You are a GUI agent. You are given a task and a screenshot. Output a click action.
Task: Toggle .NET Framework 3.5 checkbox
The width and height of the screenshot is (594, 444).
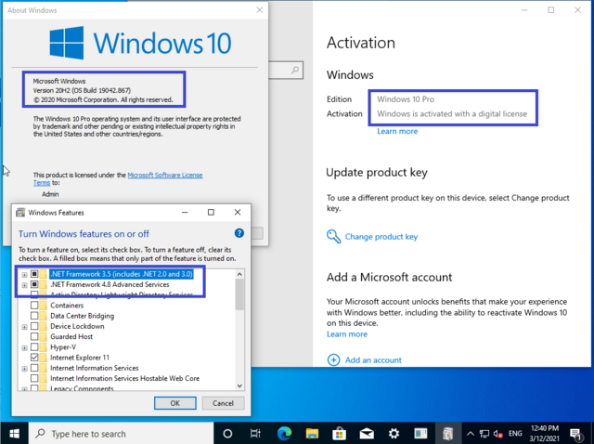(x=34, y=274)
